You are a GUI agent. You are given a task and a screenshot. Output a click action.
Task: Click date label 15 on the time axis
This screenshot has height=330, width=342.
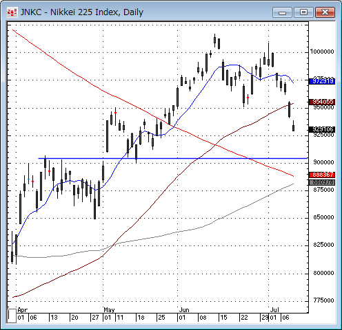[223, 318]
